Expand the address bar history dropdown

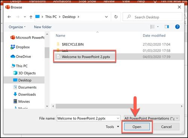click(x=106, y=17)
